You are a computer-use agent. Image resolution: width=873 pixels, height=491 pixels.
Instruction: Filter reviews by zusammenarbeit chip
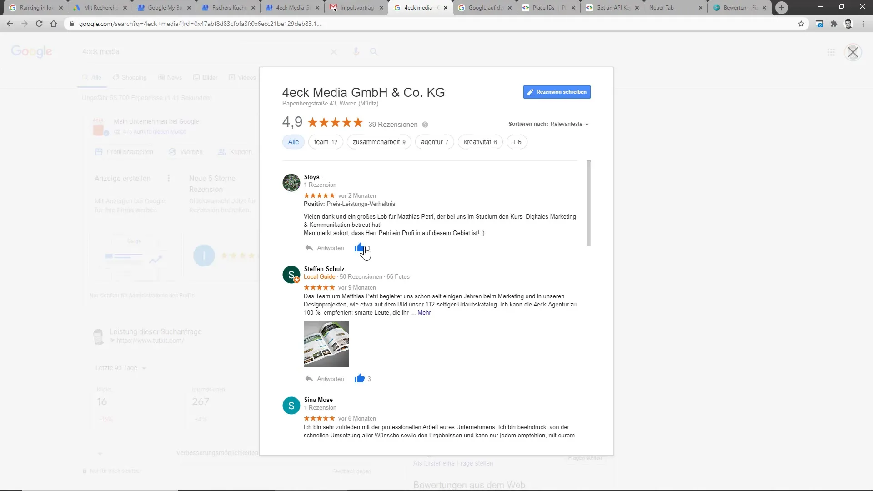379,142
